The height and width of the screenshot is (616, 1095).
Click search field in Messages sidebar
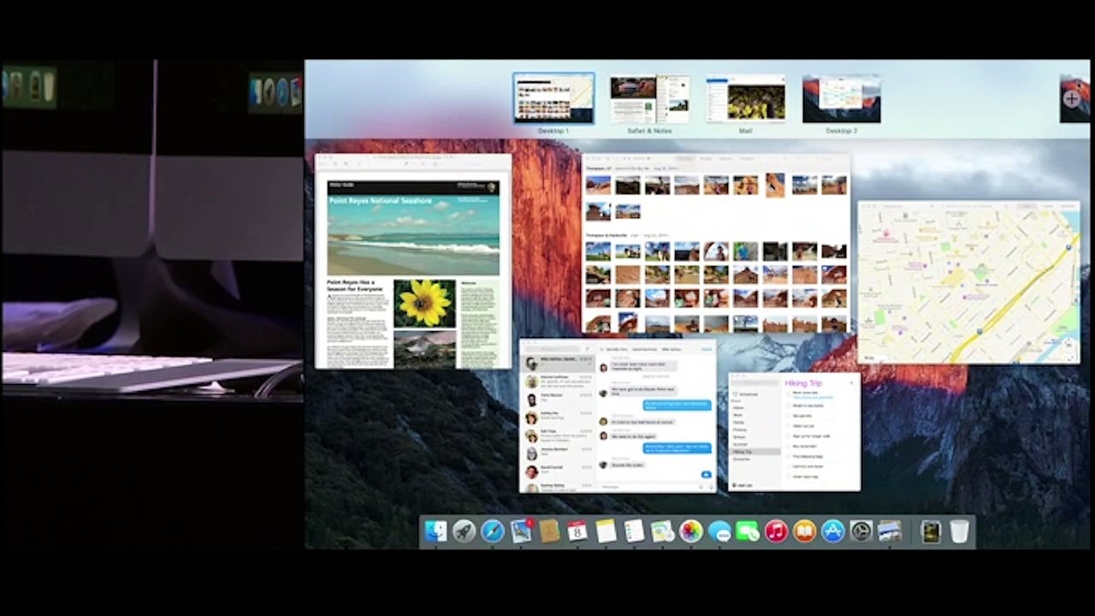point(550,348)
